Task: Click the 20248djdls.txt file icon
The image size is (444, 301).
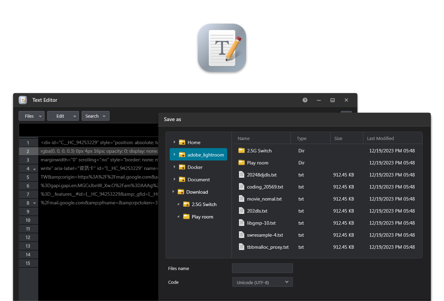Action: pos(242,175)
